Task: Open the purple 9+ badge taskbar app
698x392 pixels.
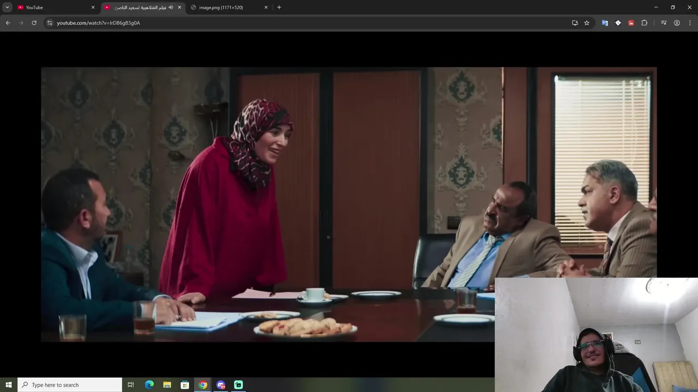Action: click(221, 385)
